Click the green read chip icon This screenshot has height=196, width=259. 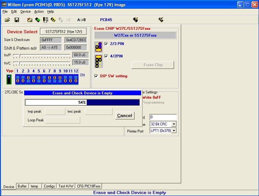coord(38,20)
